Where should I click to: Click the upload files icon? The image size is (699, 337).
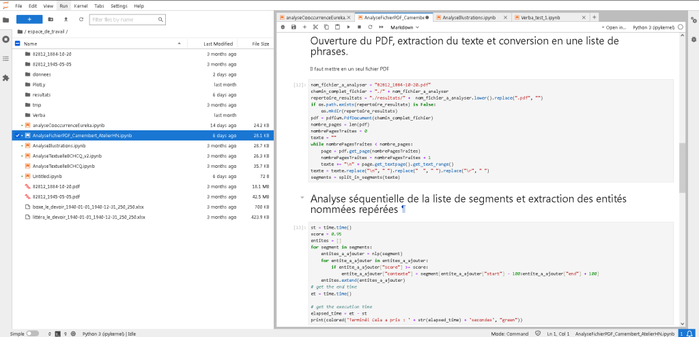[x=66, y=19]
